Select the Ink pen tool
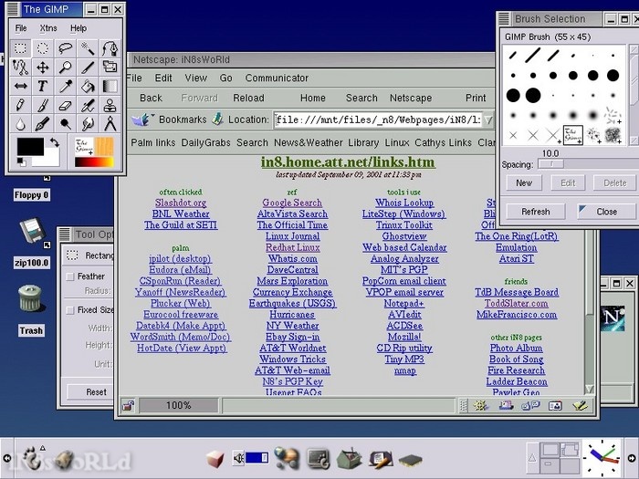 [x=43, y=123]
